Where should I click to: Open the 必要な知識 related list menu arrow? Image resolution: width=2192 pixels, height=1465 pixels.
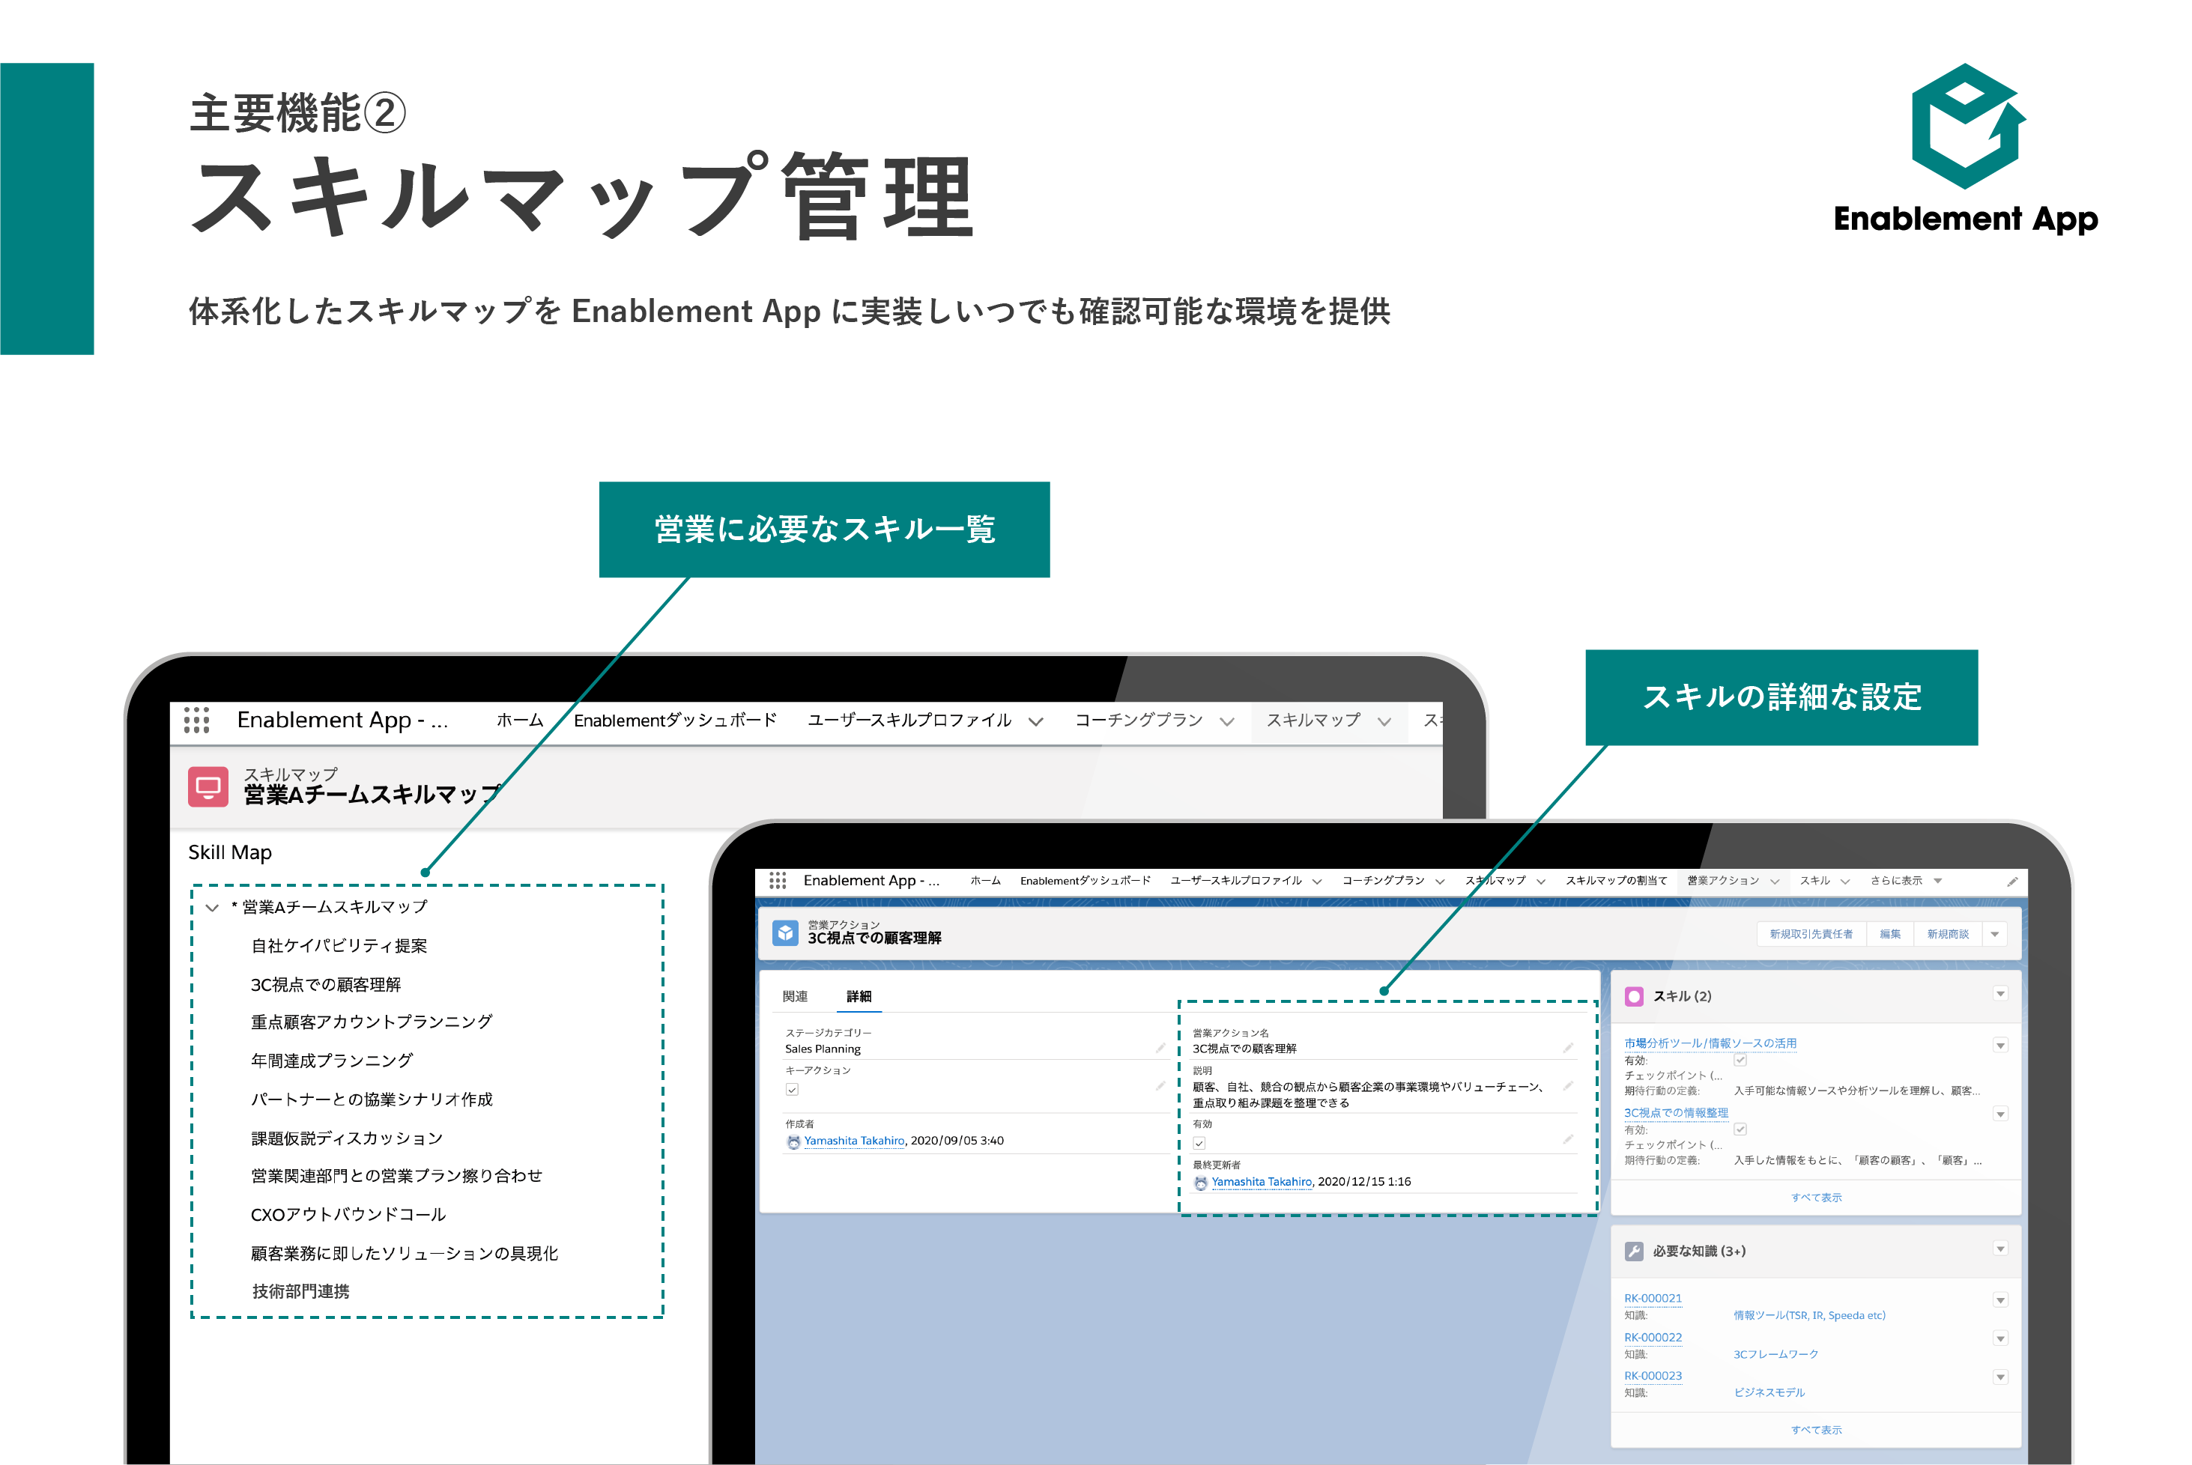2000,1249
